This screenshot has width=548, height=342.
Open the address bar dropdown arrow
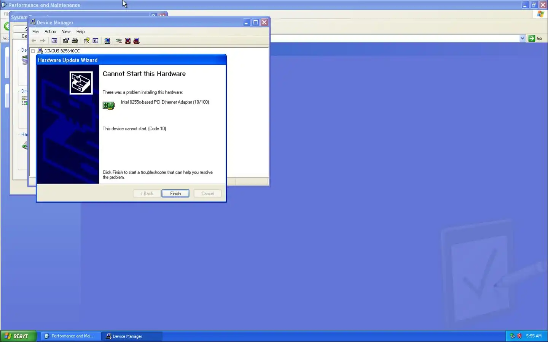[x=523, y=38]
